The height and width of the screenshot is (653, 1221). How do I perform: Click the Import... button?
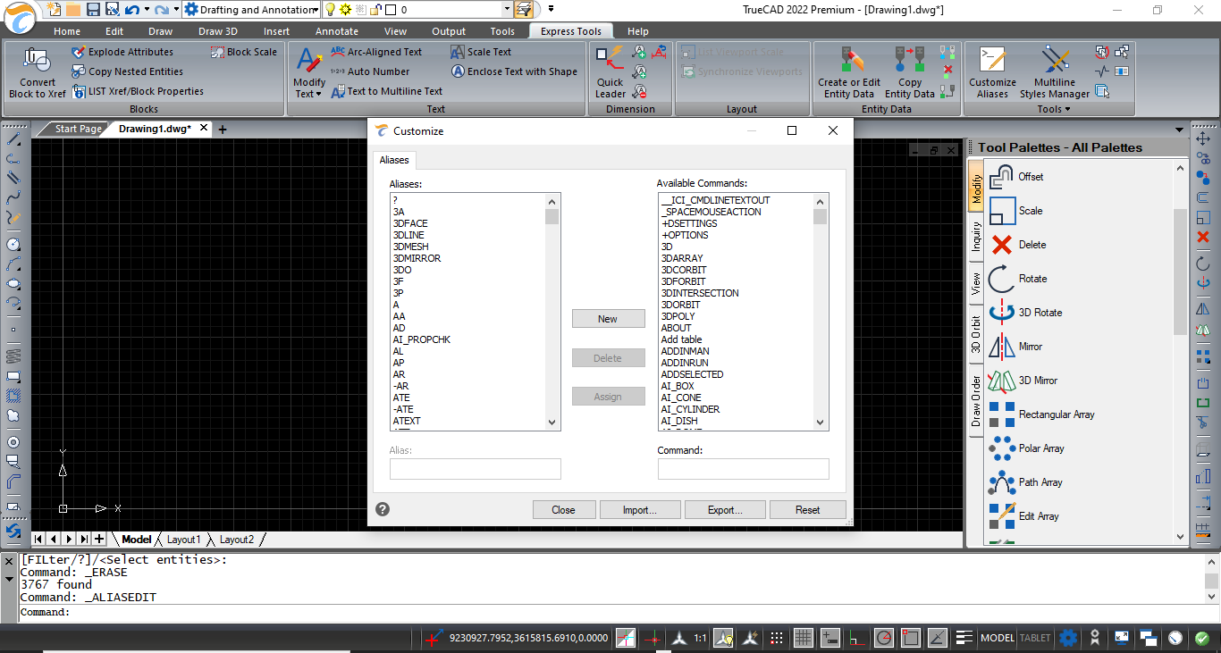click(640, 510)
